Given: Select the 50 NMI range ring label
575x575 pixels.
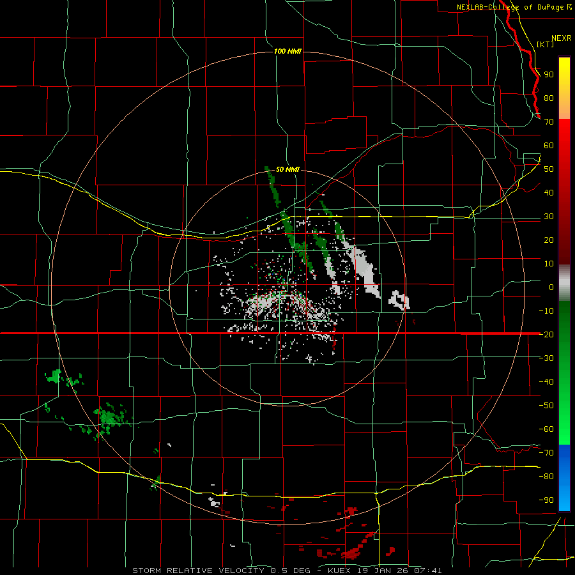Looking at the screenshot, I should (x=287, y=169).
